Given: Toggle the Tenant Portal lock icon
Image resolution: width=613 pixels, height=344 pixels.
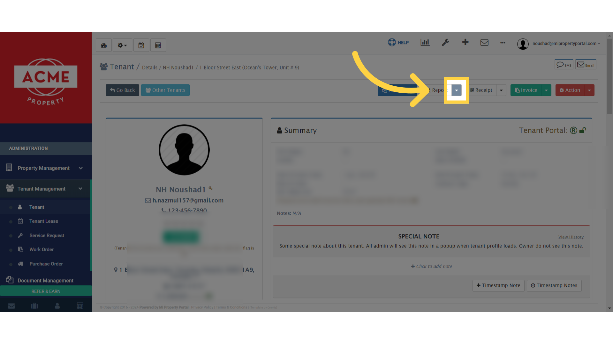Looking at the screenshot, I should [x=583, y=130].
